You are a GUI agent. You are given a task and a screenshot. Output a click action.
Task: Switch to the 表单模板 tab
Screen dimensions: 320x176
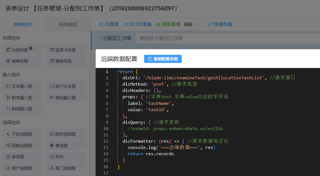pyautogui.click(x=68, y=25)
